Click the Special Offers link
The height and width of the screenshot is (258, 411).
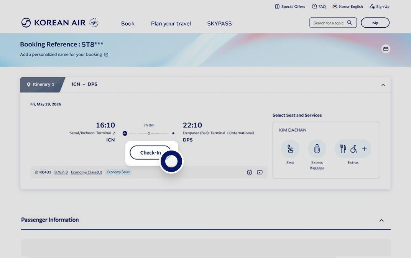coord(290,7)
